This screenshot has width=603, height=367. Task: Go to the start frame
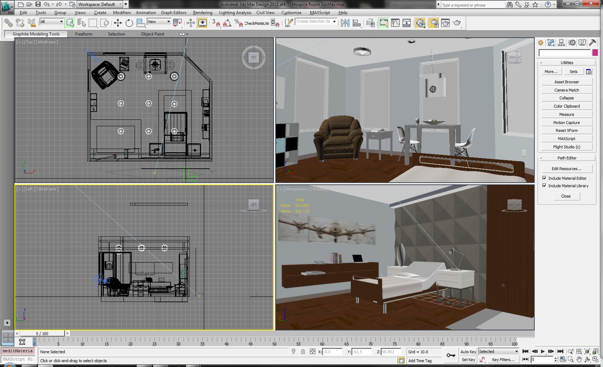pyautogui.click(x=525, y=352)
